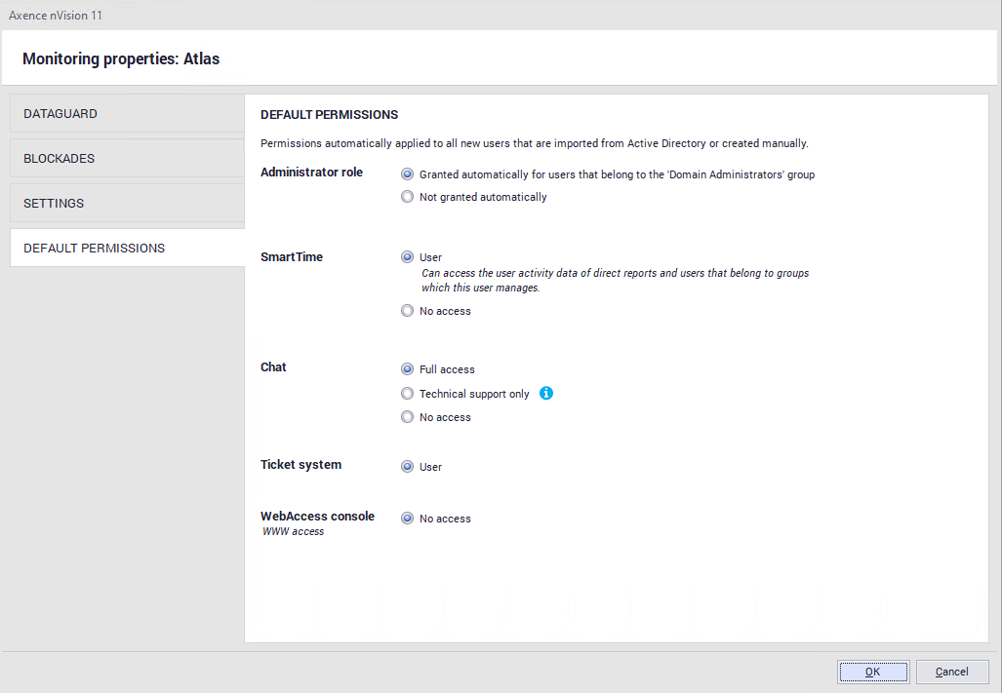
Task: Select User radio for Ticket system
Action: (408, 467)
